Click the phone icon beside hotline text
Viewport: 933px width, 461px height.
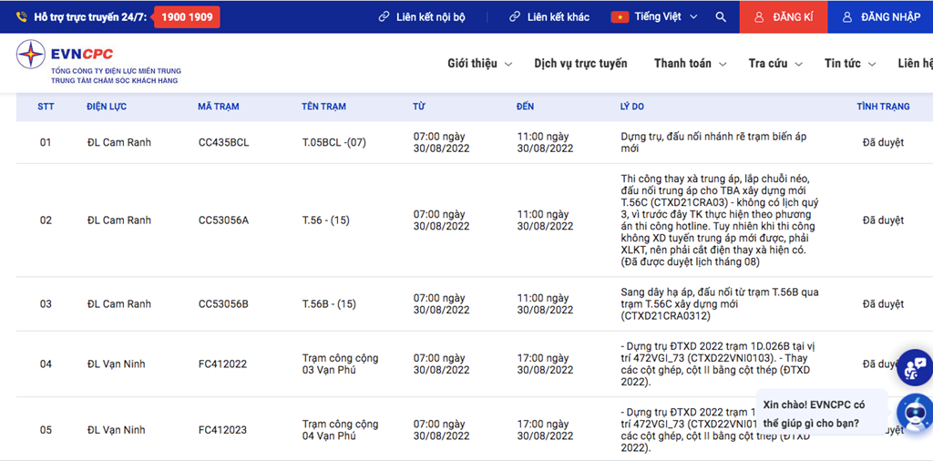21,17
